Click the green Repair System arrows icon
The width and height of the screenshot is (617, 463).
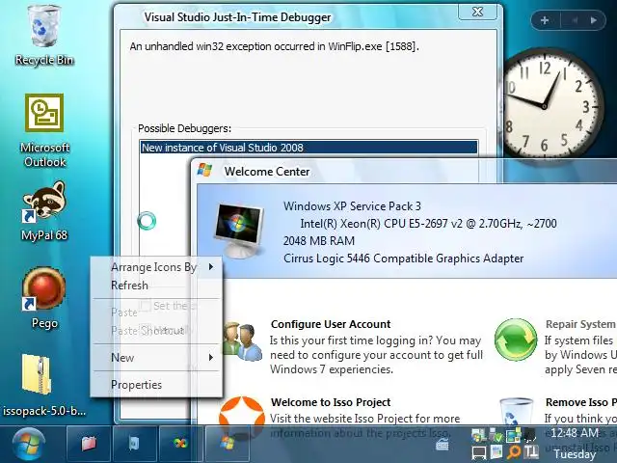(516, 340)
